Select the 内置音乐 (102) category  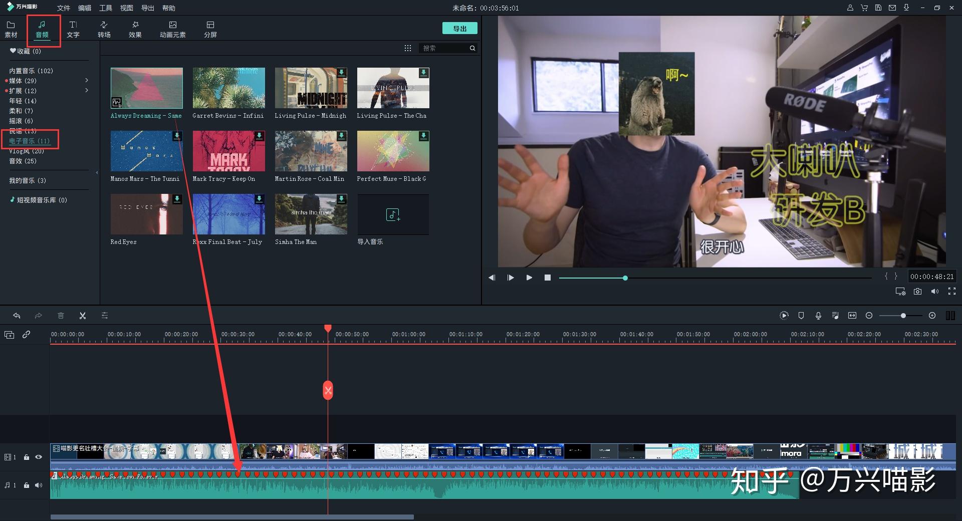click(x=31, y=71)
